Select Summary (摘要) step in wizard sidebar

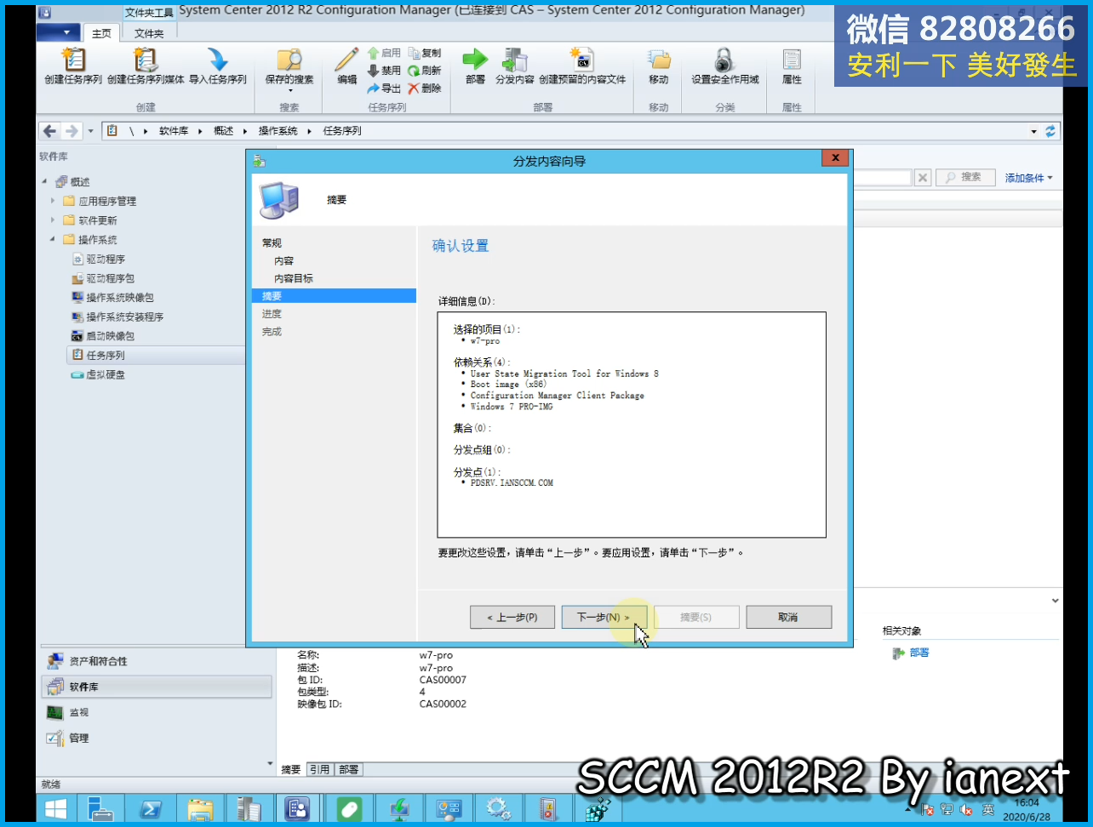tap(334, 296)
